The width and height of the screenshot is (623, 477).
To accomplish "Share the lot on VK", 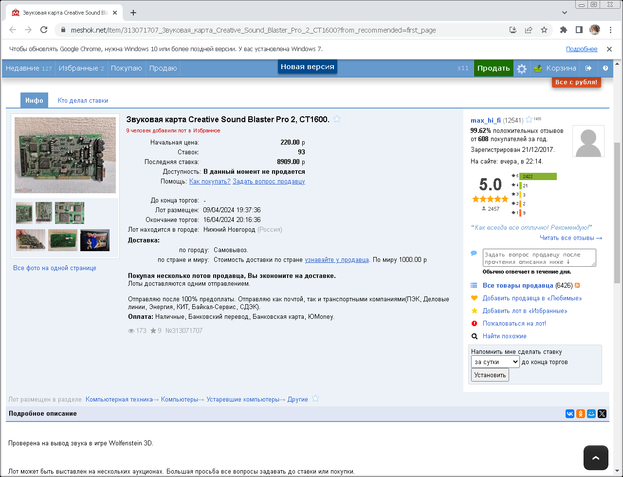I will [570, 414].
